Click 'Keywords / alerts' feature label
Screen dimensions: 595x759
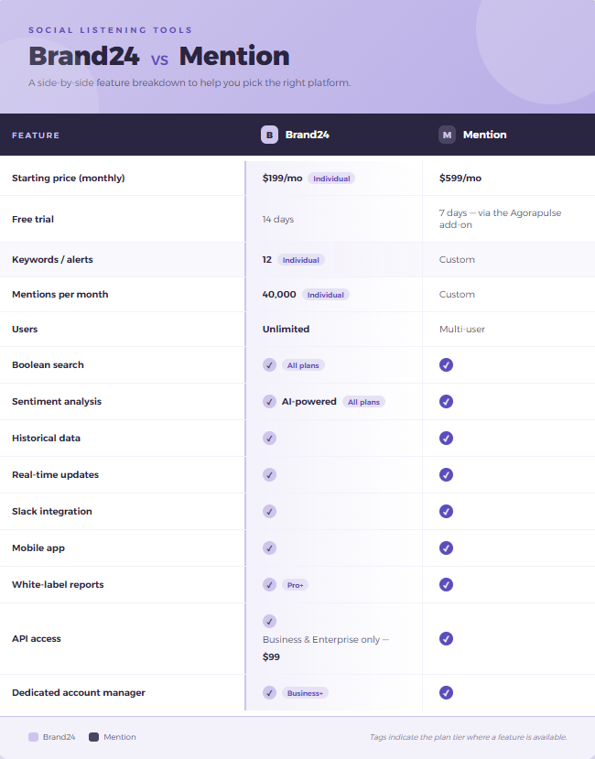(52, 259)
